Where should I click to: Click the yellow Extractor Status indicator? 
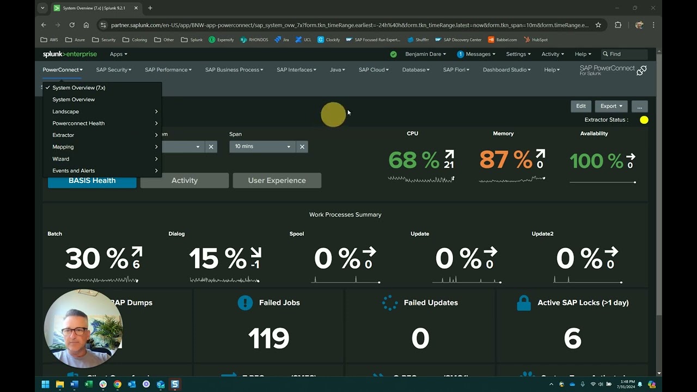pyautogui.click(x=644, y=120)
